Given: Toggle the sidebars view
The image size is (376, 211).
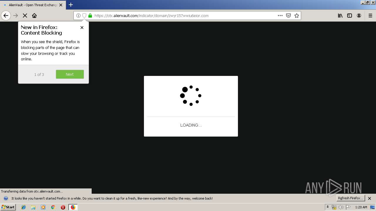Looking at the screenshot, I should (350, 16).
